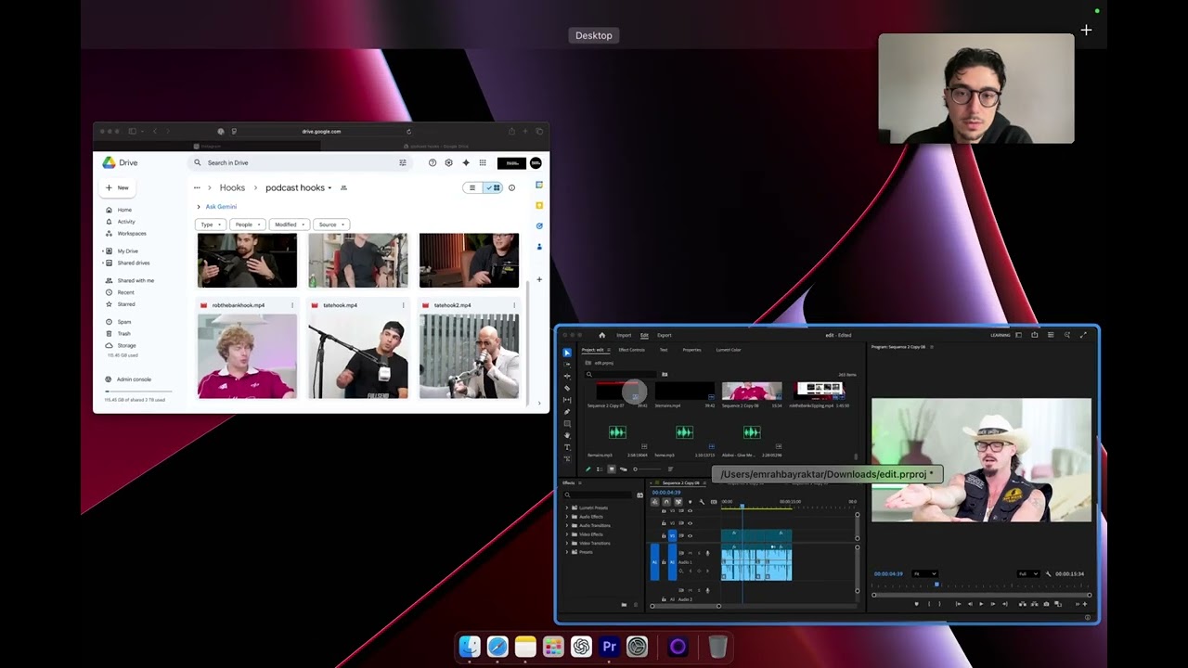Toggle A1 source patching button

pos(654,562)
